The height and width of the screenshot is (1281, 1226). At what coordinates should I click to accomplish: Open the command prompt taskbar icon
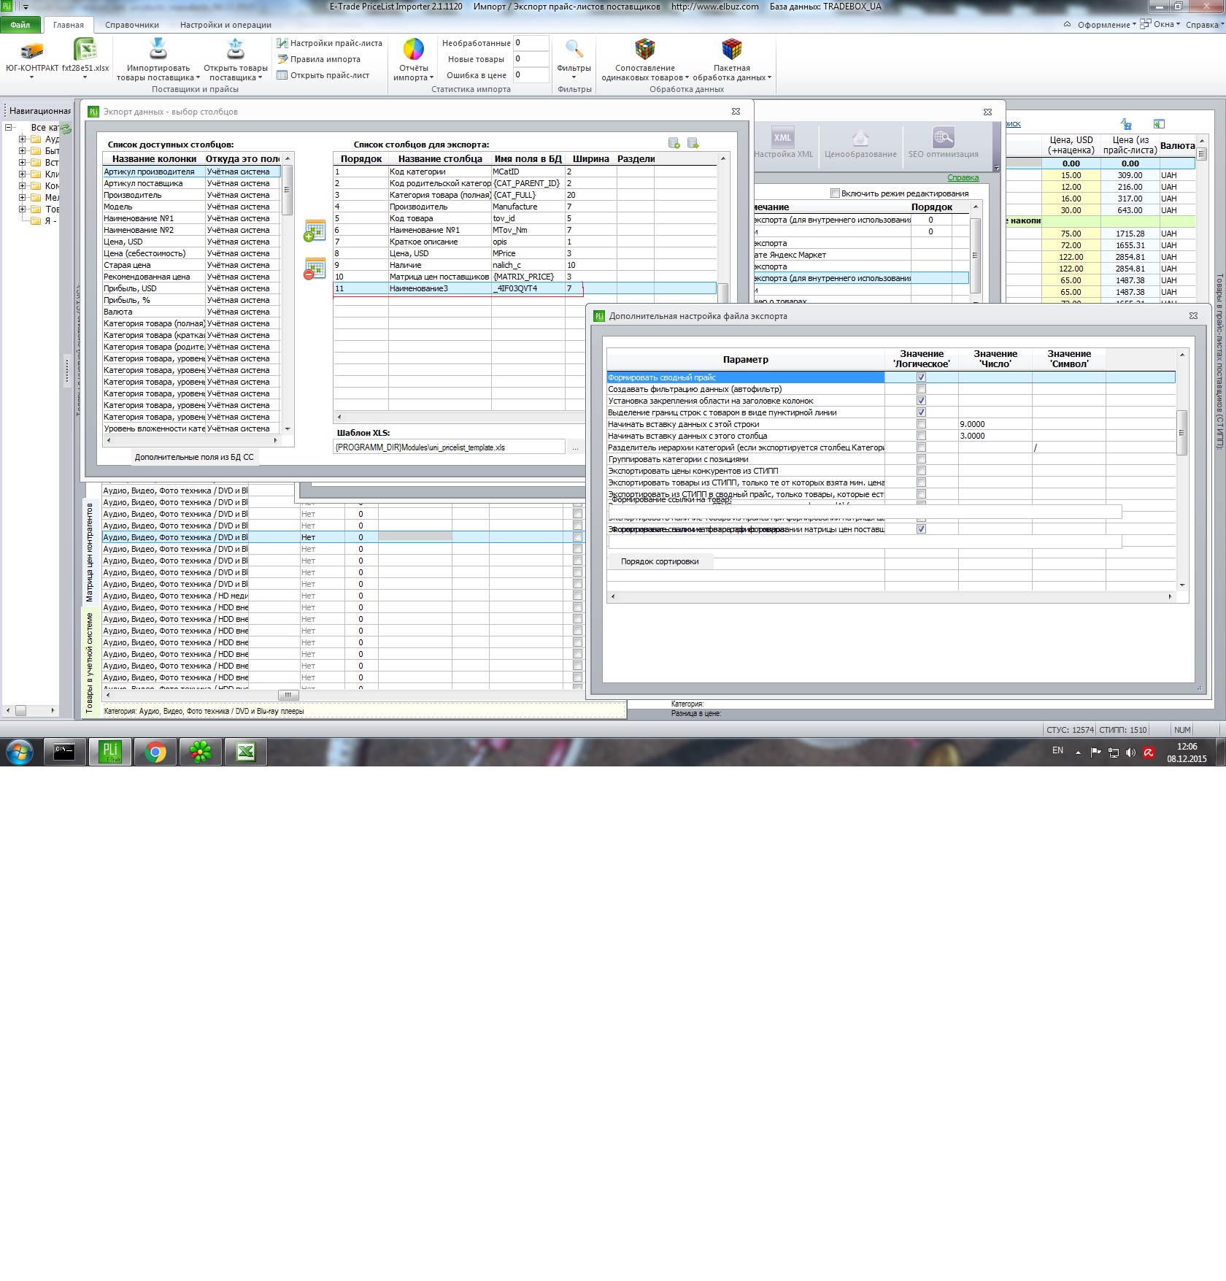(x=64, y=751)
